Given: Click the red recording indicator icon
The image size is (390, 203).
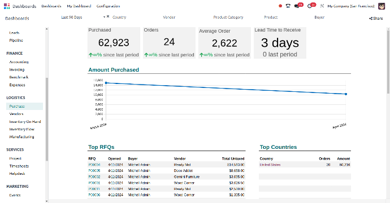Looking at the screenshot, I should 280,6.
